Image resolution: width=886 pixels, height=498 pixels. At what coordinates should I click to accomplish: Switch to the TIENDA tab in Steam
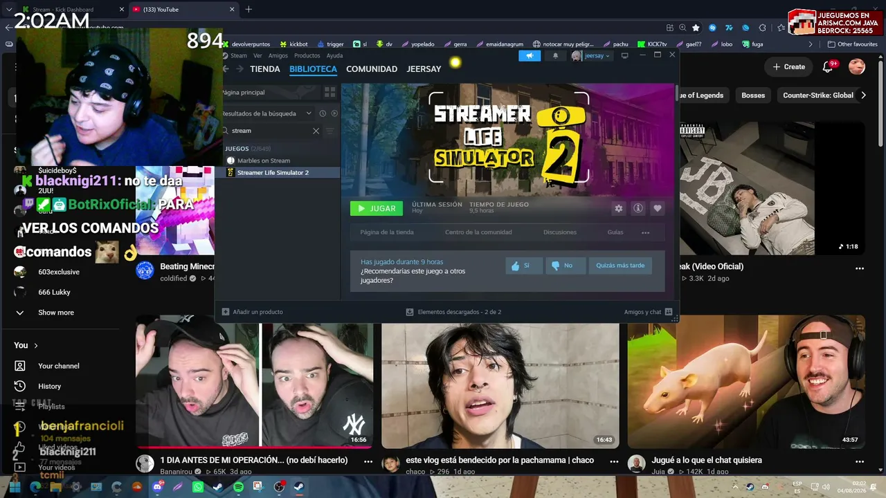[x=265, y=69]
